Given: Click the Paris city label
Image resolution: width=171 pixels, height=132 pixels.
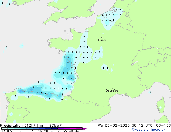Looking at the screenshot, I should coord(102,40).
